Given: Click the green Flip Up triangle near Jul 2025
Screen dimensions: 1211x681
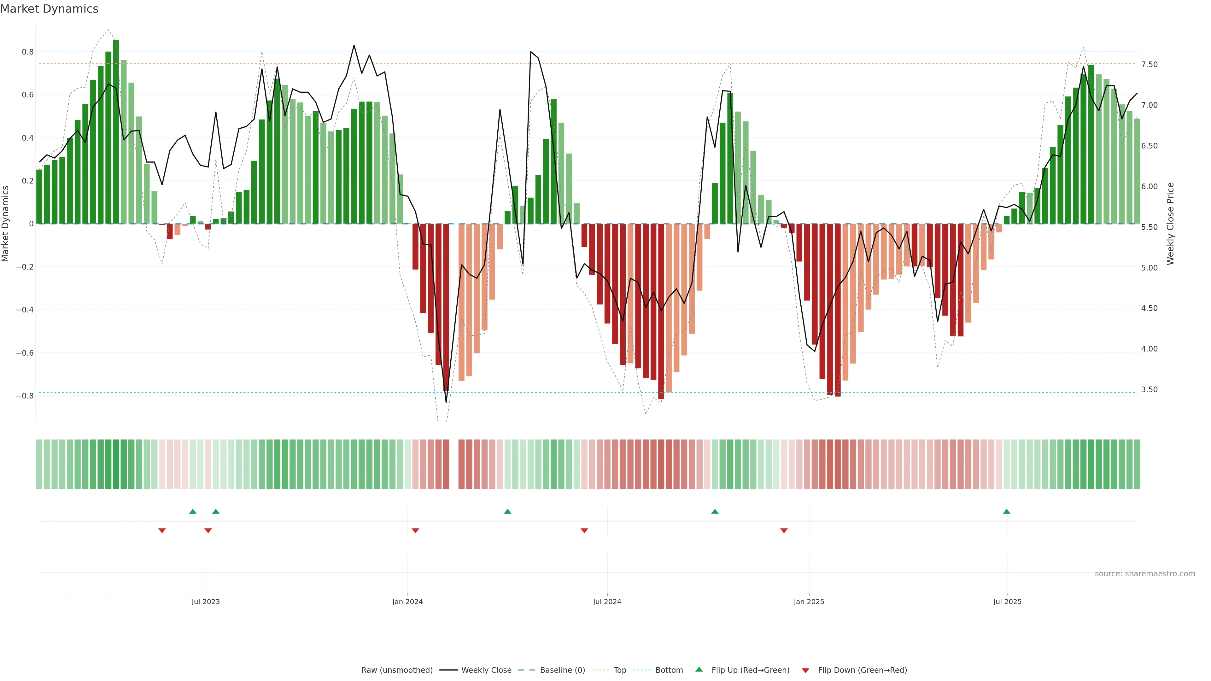Looking at the screenshot, I should click(x=1007, y=511).
